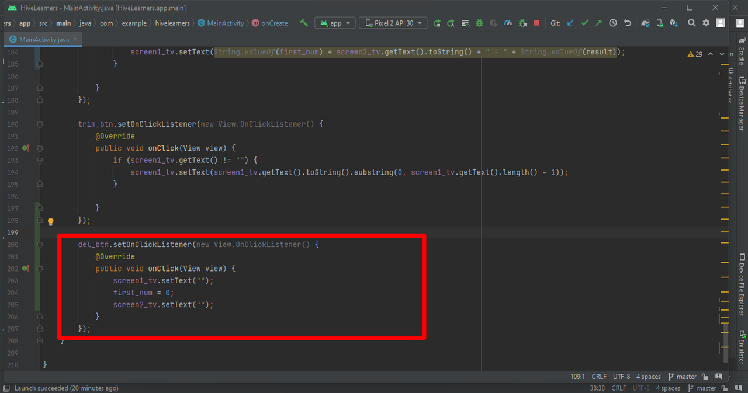Open the Emulator tool window
The width and height of the screenshot is (748, 393).
(742, 347)
